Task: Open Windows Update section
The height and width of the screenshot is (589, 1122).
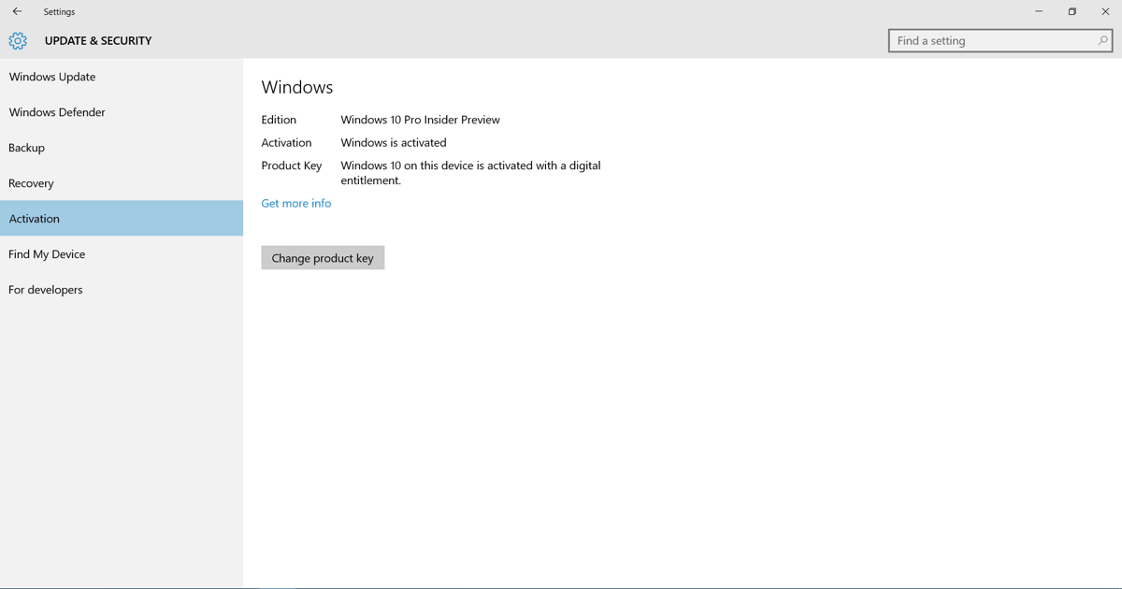Action: [x=122, y=77]
